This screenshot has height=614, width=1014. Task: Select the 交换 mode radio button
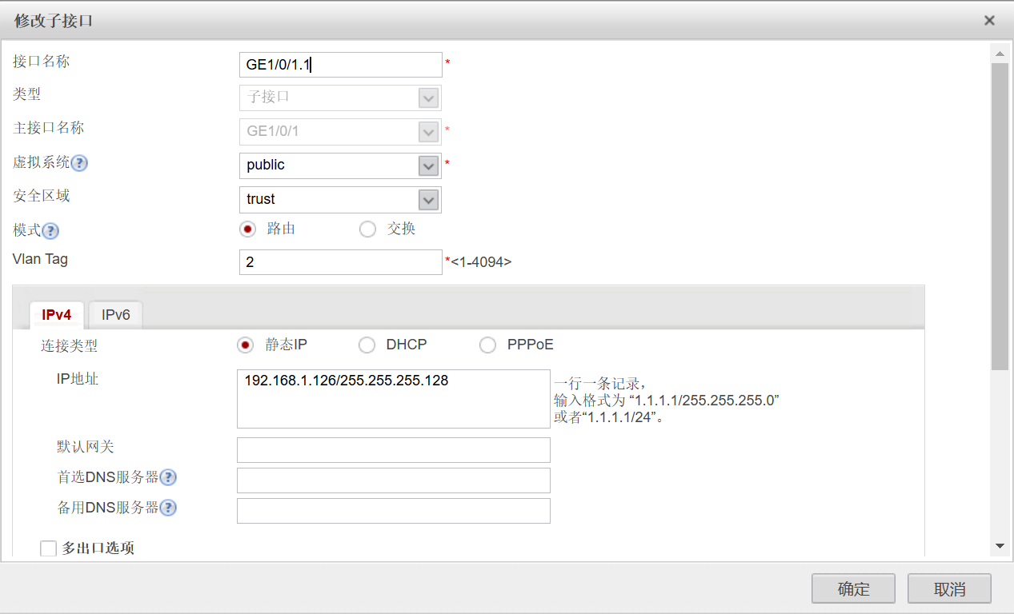coord(367,229)
